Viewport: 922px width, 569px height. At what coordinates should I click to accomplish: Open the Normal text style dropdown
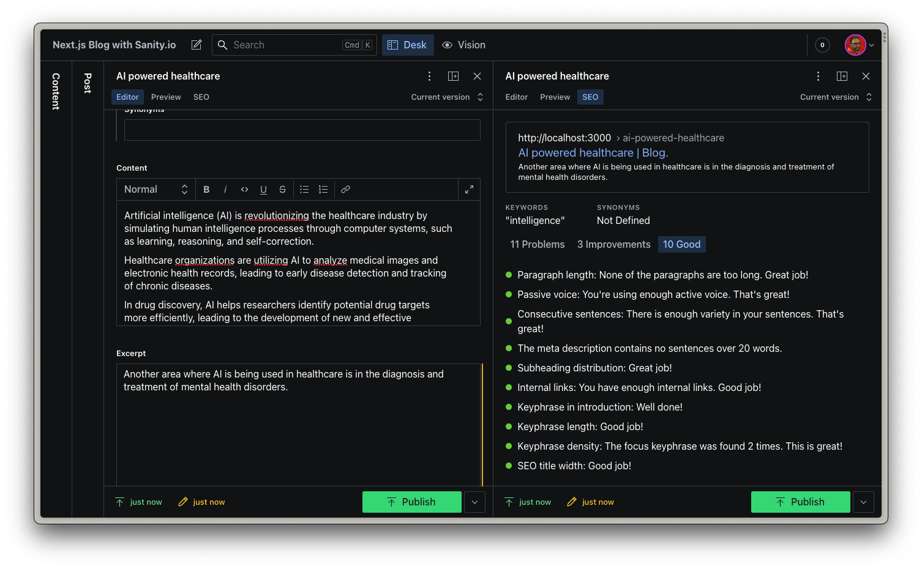click(156, 189)
